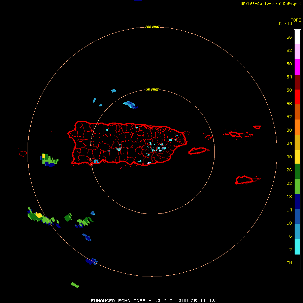
Task: Click the [K FT] units label
Action: point(284,23)
